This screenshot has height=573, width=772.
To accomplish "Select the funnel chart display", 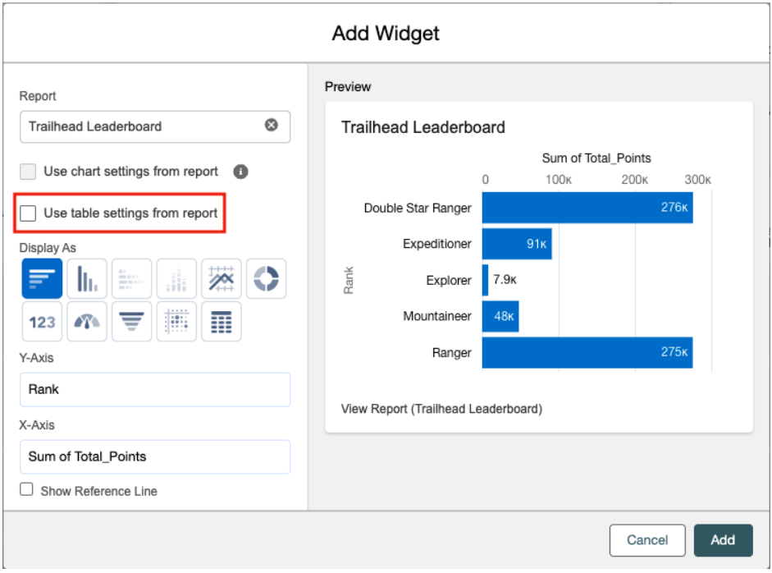I will pyautogui.click(x=131, y=322).
